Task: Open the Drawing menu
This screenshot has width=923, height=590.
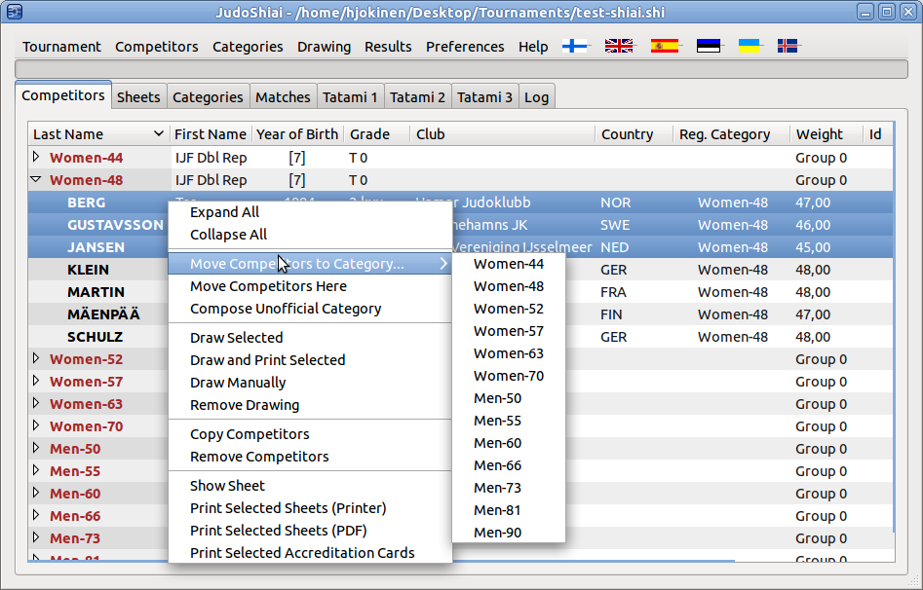Action: tap(324, 47)
